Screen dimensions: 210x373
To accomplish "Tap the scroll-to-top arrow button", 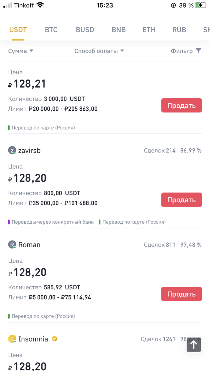I will point(194,345).
